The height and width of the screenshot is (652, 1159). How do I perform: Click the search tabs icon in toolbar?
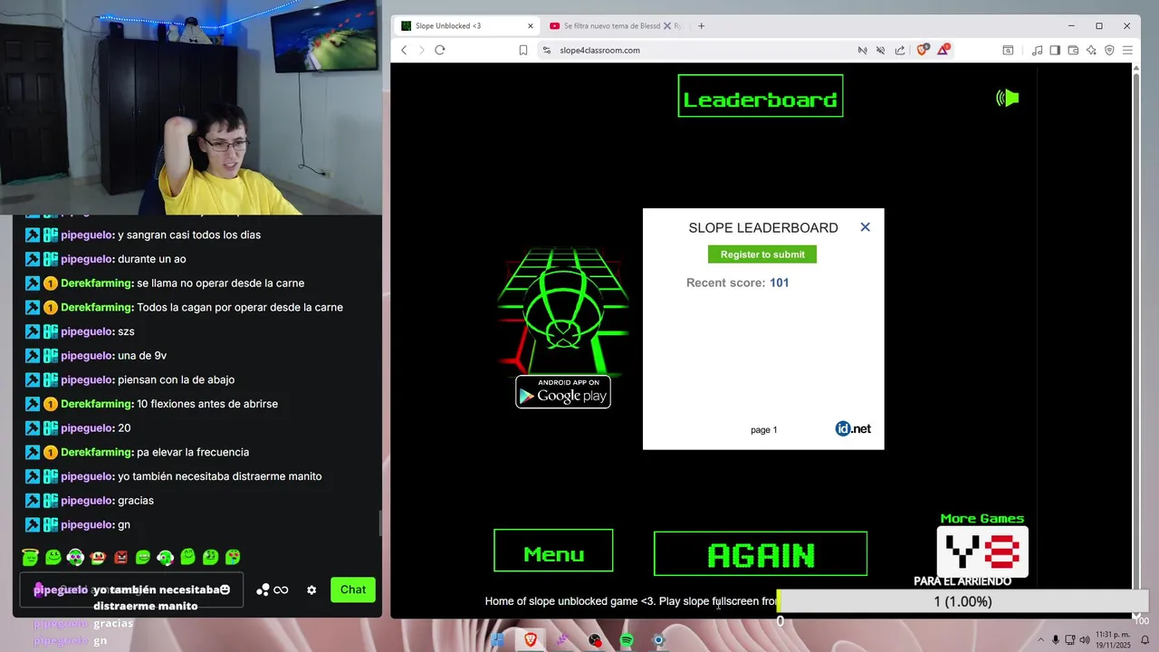[x=1008, y=50]
